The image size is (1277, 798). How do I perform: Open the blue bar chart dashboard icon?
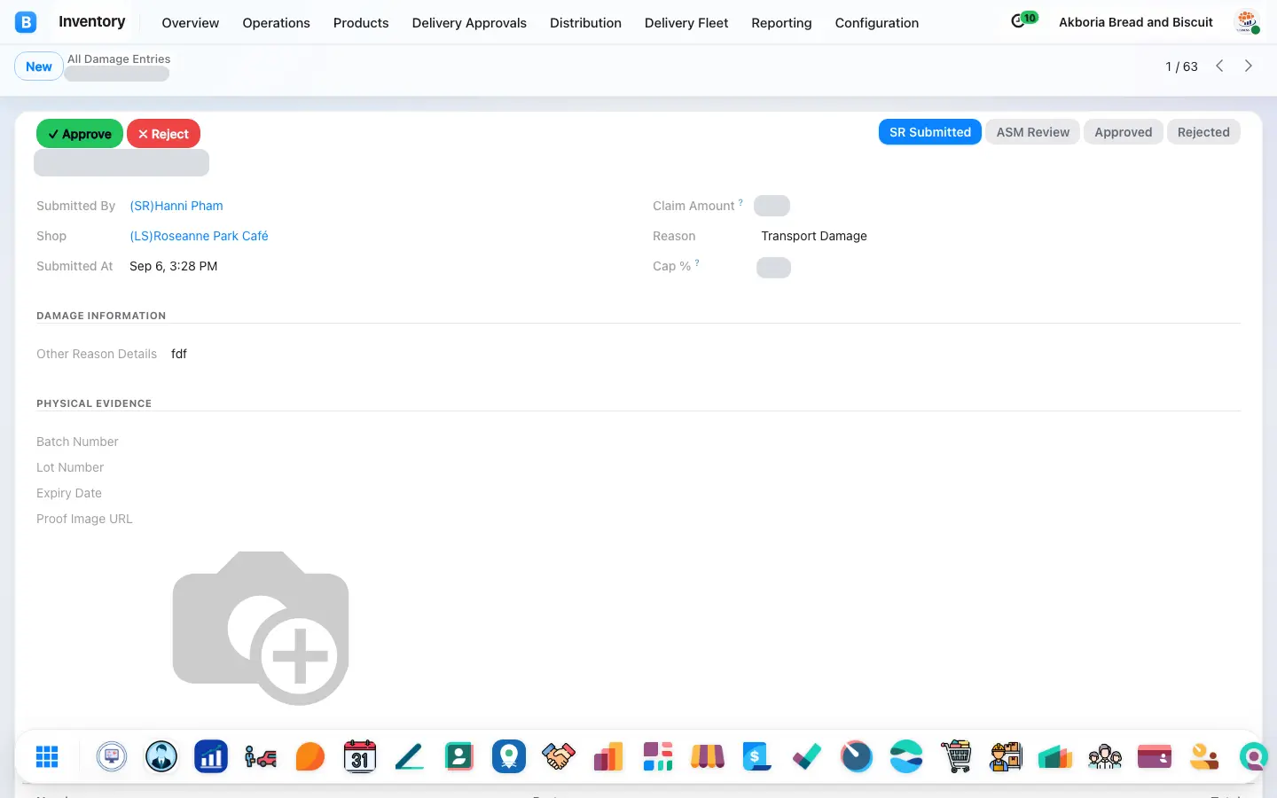point(211,756)
